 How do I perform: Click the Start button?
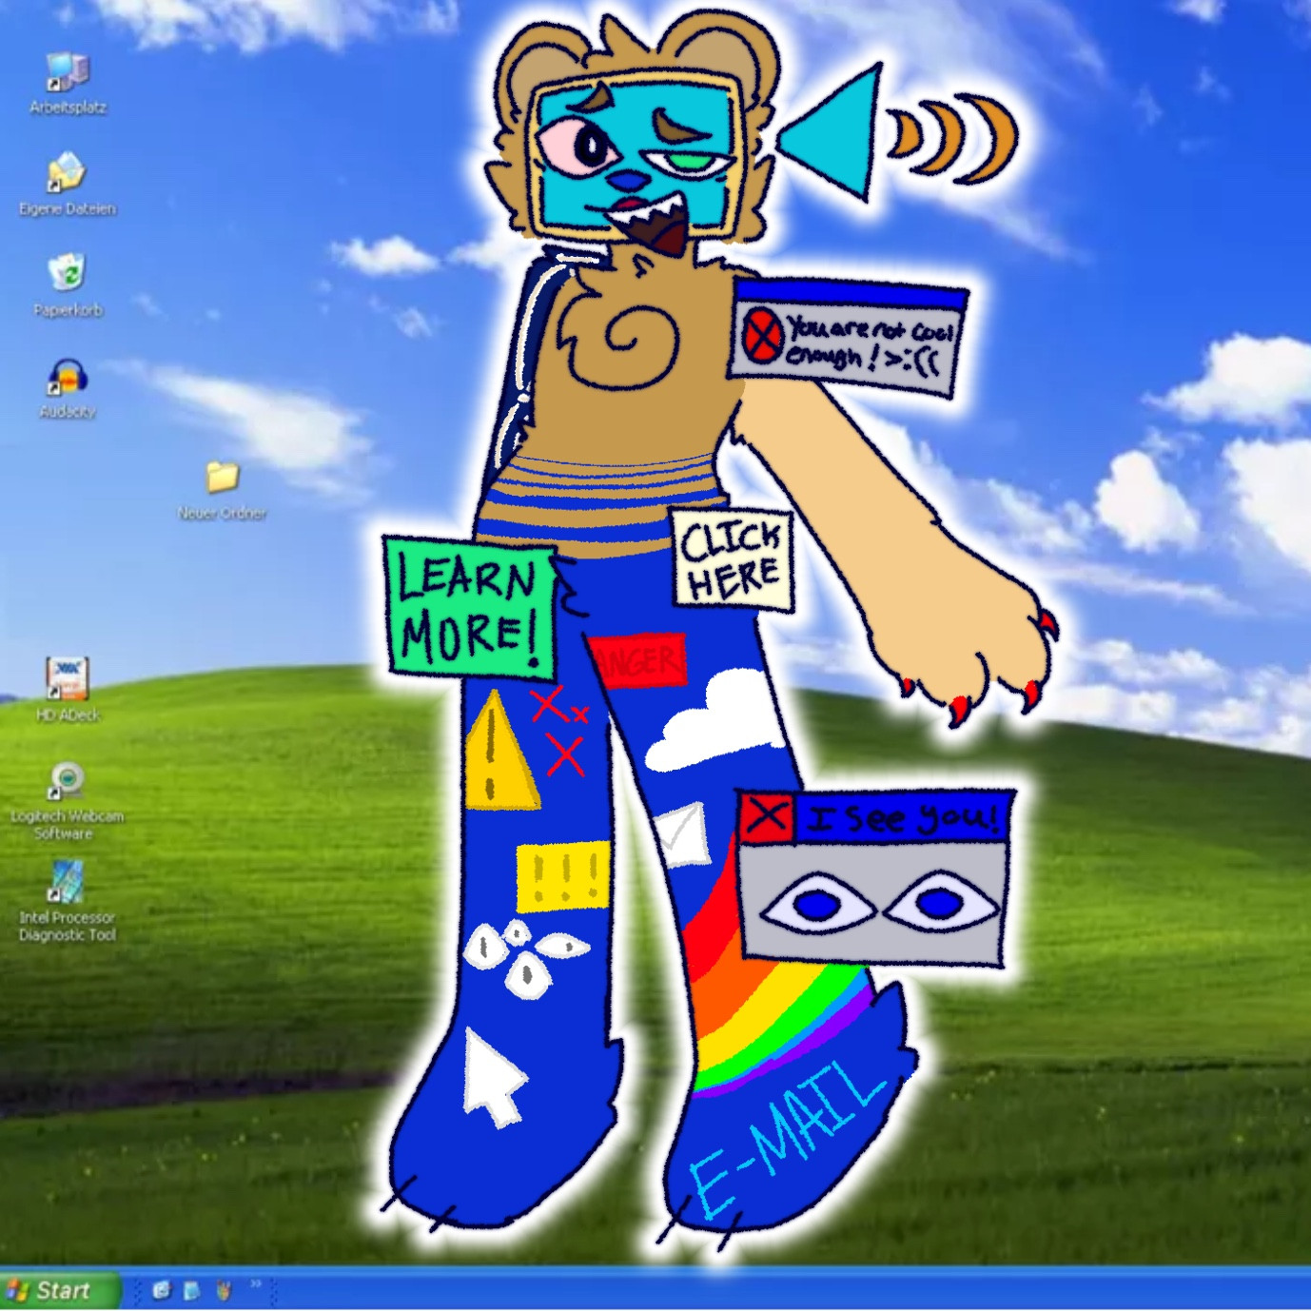[x=60, y=1291]
